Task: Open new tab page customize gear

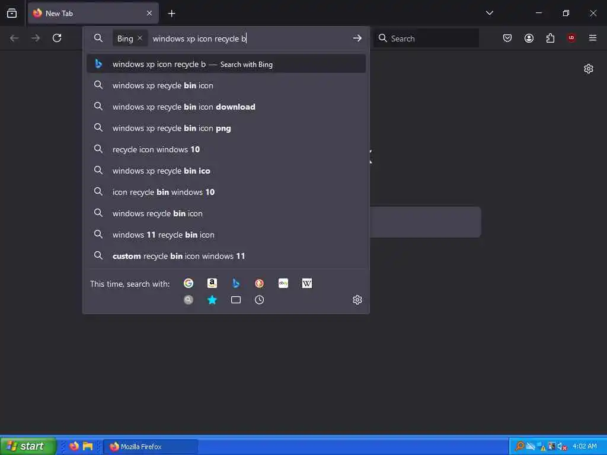Action: coord(589,69)
